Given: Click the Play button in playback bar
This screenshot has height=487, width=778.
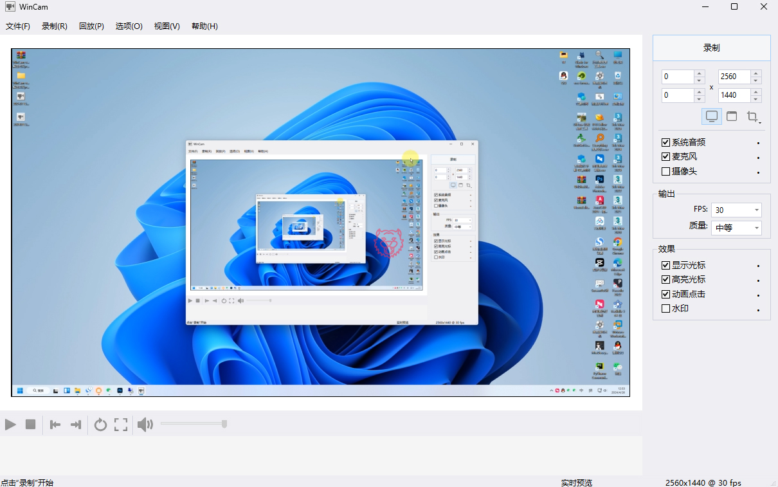Looking at the screenshot, I should [10, 425].
